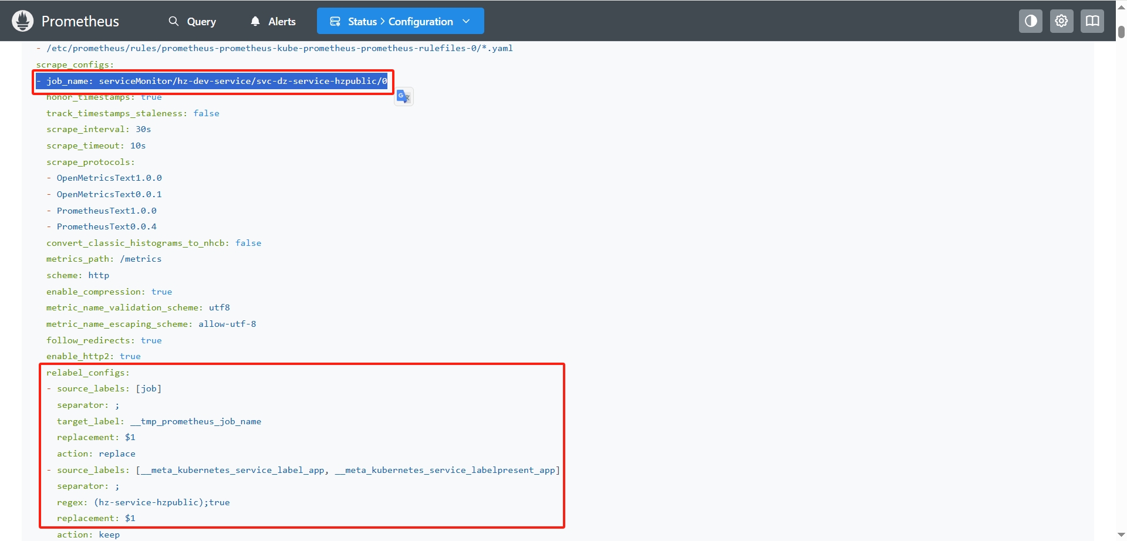Click the metrics_path /metrics line
Viewport: 1127px width, 541px height.
[104, 259]
